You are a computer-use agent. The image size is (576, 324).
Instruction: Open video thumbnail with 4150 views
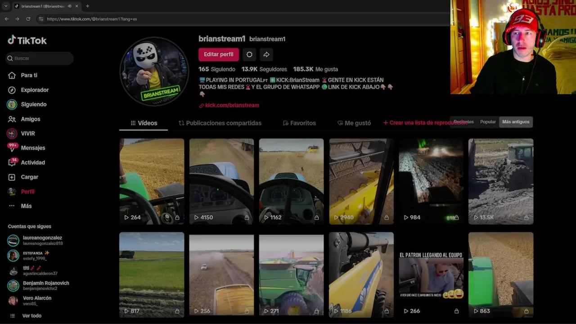click(221, 181)
